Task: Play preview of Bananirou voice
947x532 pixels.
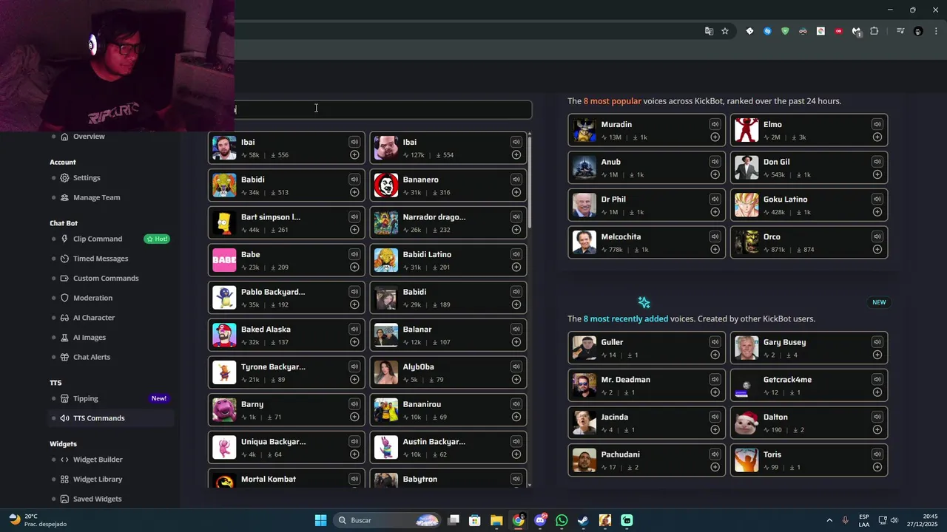Action: 516,404
